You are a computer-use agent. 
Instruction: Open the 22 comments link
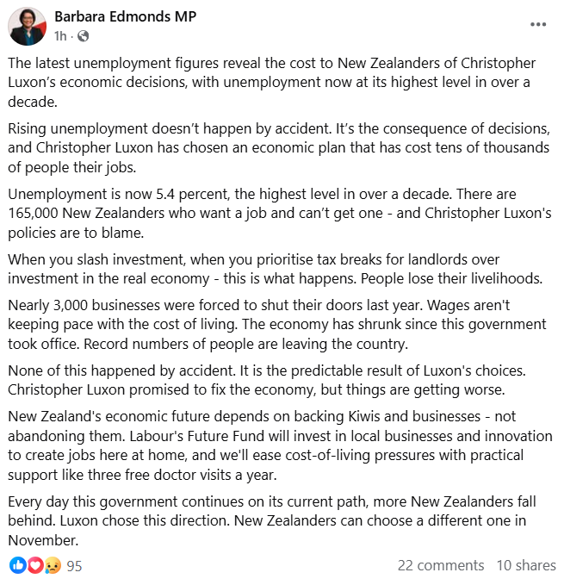tap(440, 565)
